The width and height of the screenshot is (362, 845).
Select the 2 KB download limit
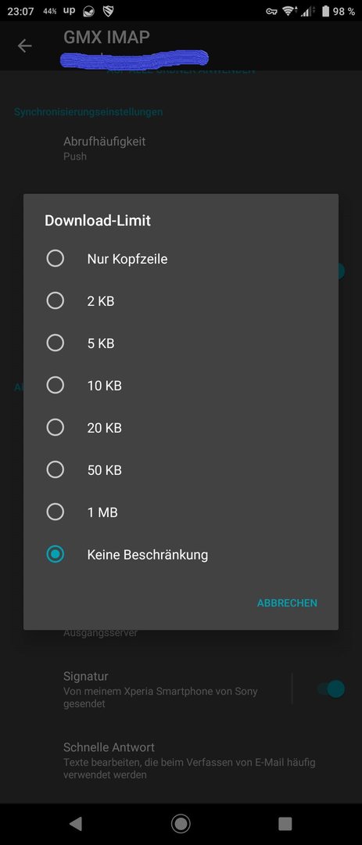click(x=55, y=300)
